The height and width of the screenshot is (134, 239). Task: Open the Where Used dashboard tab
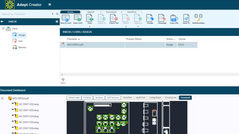click(x=74, y=98)
